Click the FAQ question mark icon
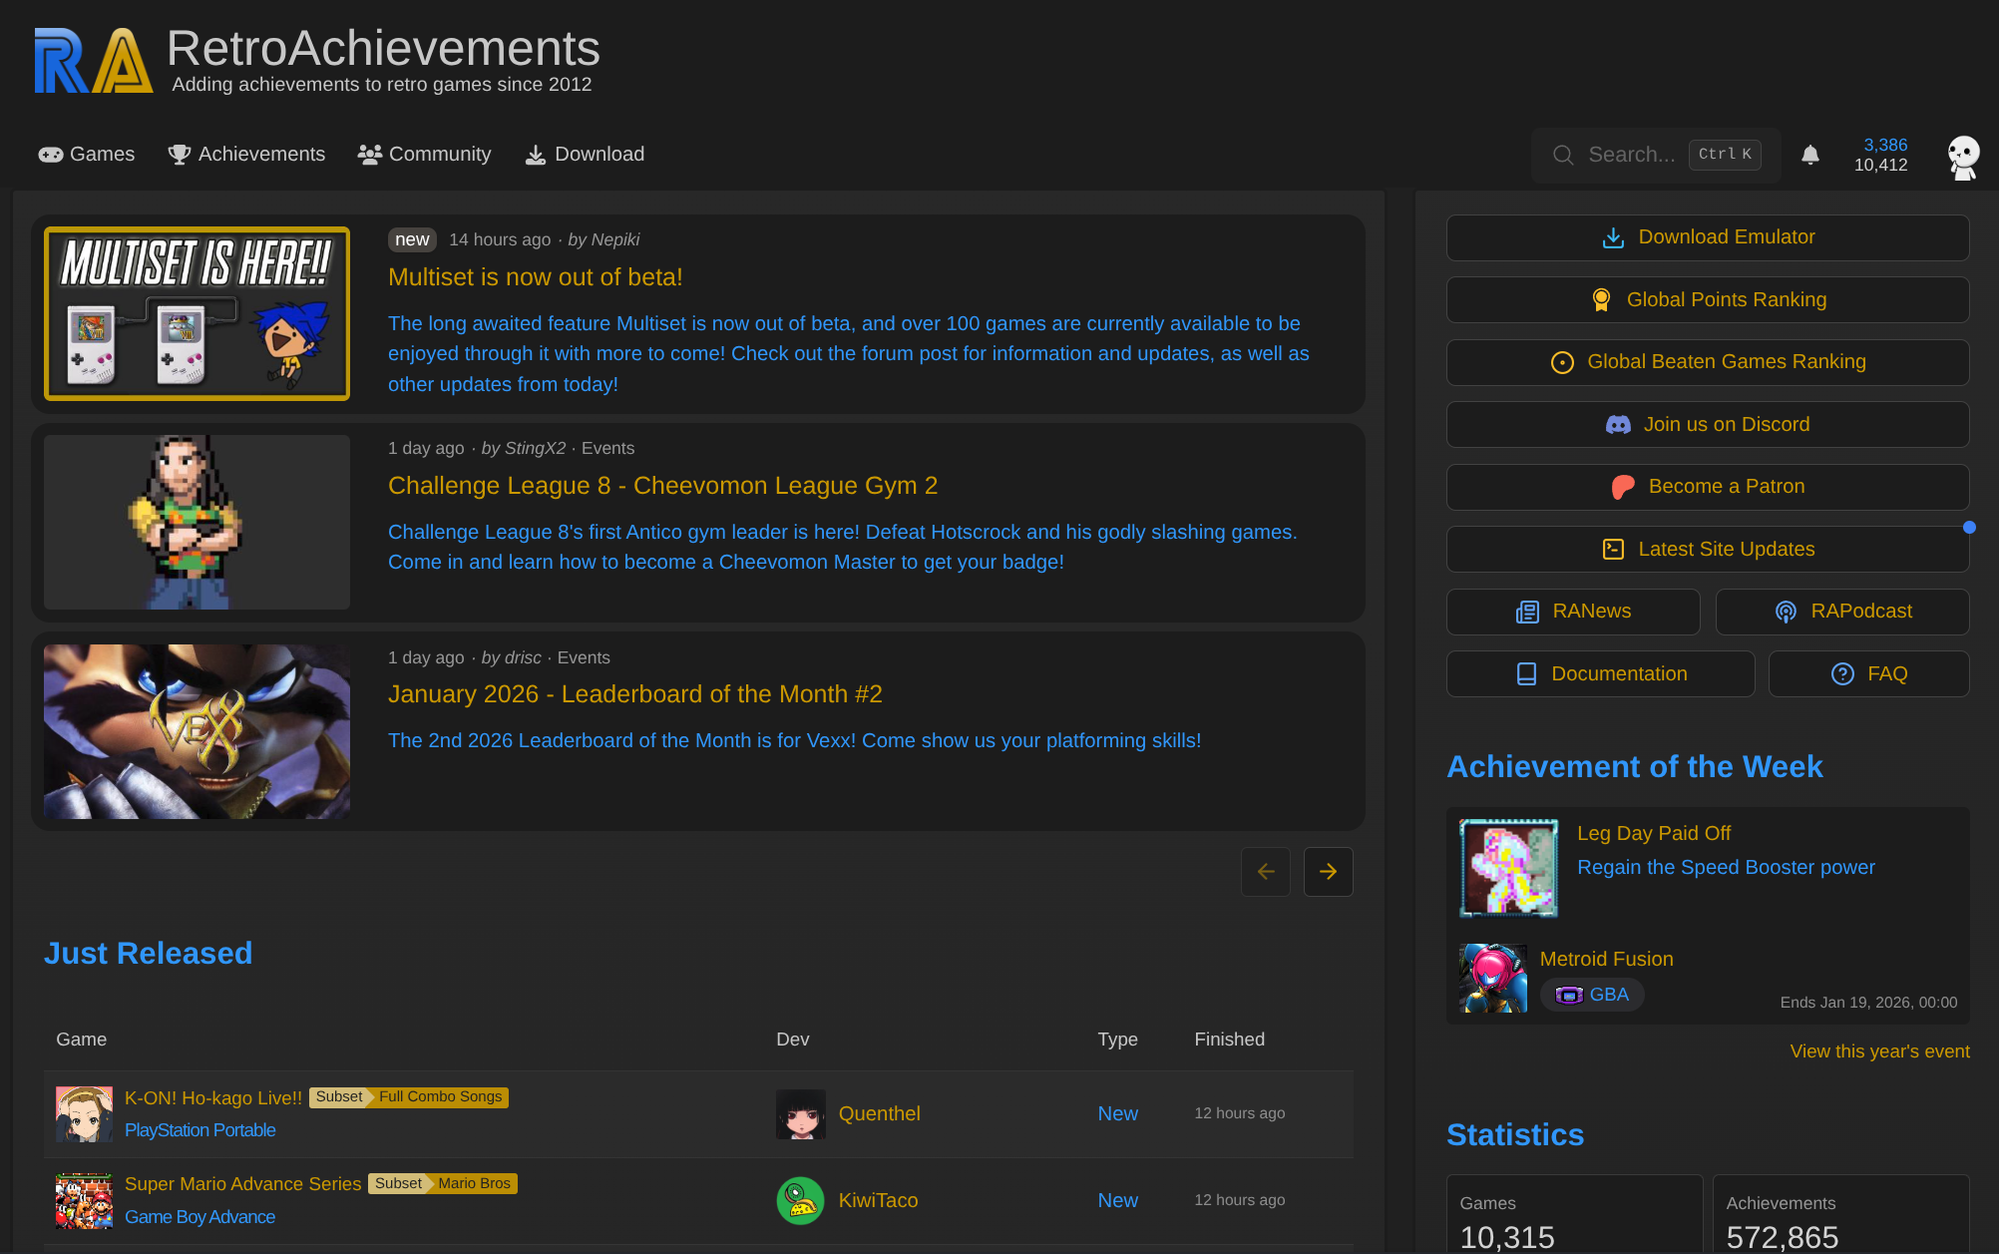 [1842, 674]
